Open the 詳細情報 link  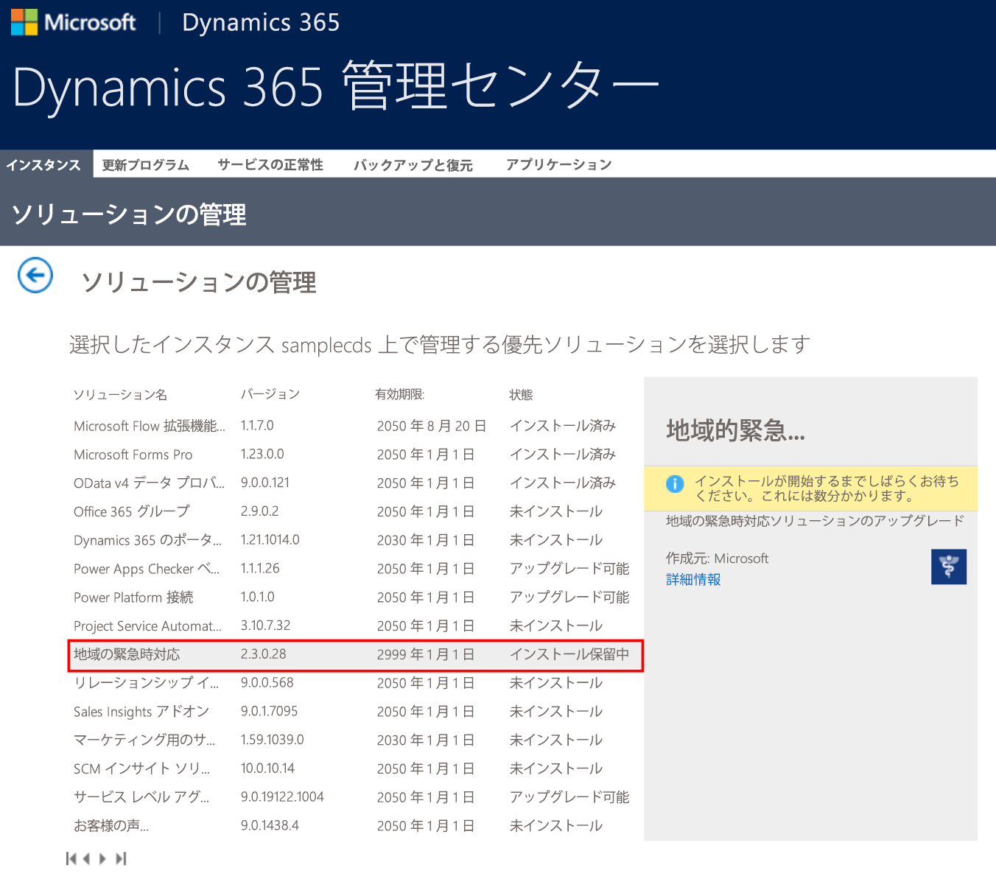[693, 580]
